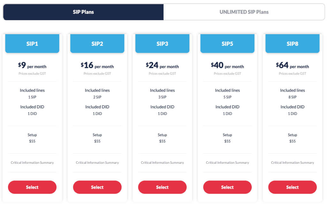Switch to the UNLIMITED SIP Plans tab
The image size is (327, 204).
pyautogui.click(x=244, y=12)
